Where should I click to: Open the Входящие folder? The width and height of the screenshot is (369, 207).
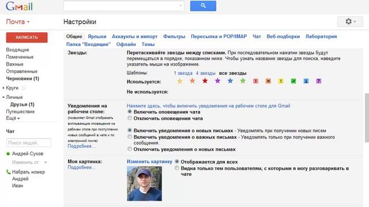point(18,50)
